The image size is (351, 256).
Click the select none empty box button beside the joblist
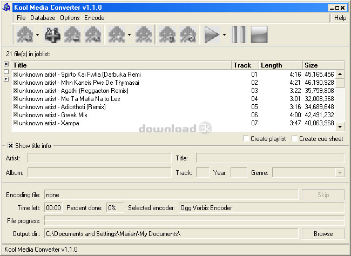point(6,72)
